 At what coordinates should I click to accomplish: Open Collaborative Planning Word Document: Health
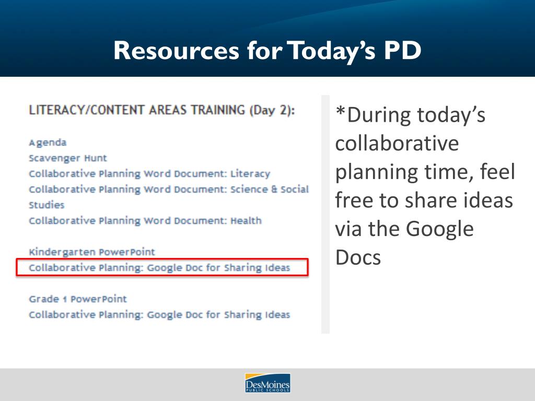pyautogui.click(x=145, y=221)
